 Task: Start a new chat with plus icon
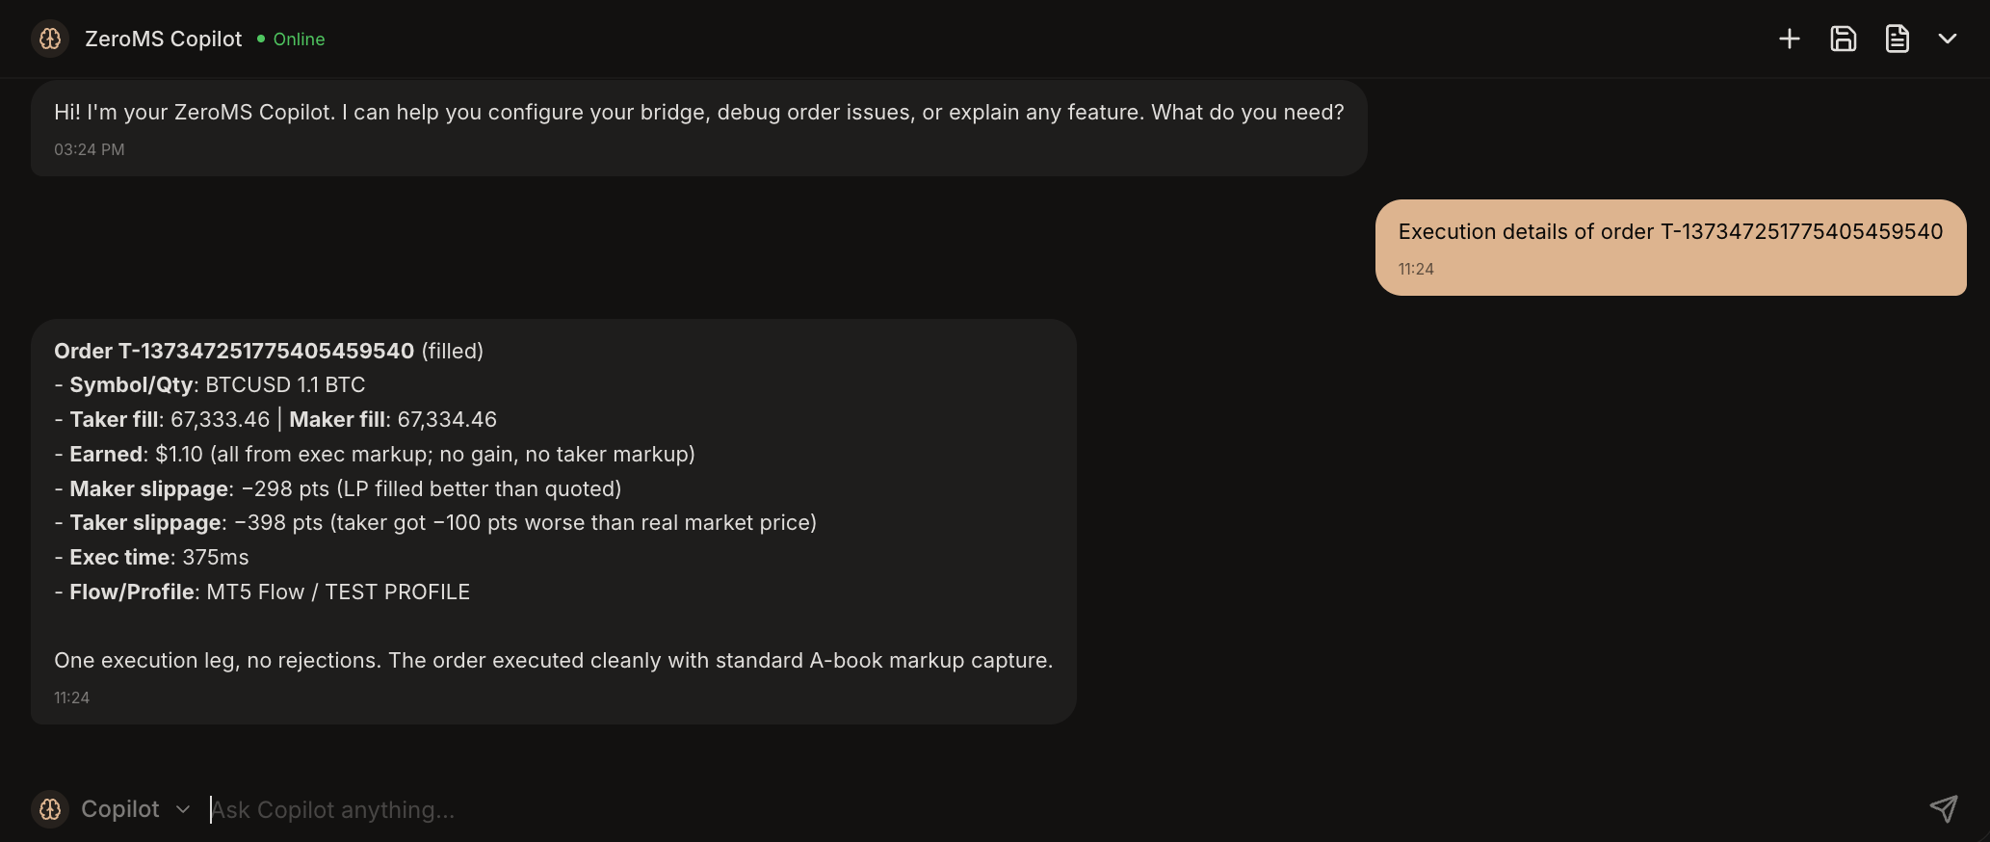coord(1789,39)
